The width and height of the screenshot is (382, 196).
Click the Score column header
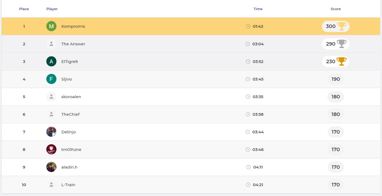tap(336, 9)
